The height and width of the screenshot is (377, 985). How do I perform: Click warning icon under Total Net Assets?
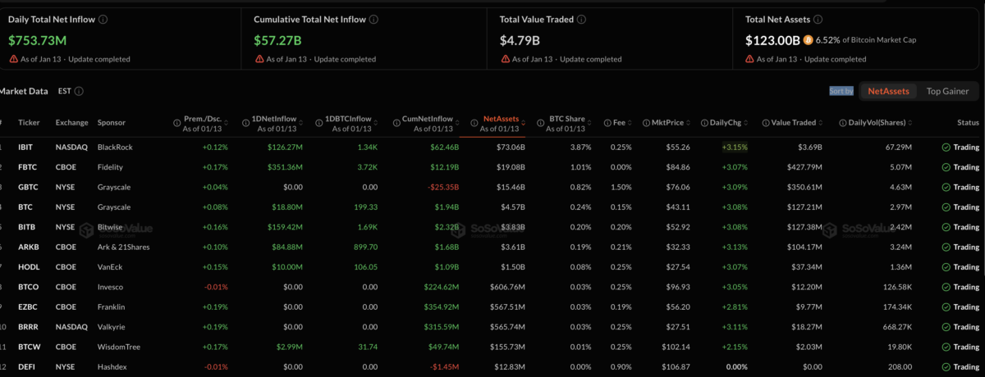(x=749, y=59)
